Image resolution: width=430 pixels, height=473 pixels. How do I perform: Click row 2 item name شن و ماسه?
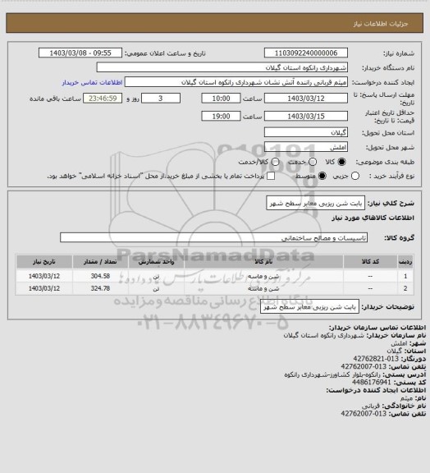(x=264, y=288)
